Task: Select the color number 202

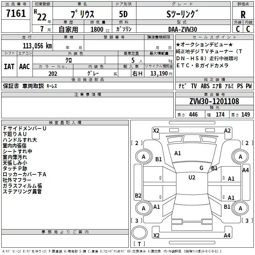Action: tap(53, 74)
